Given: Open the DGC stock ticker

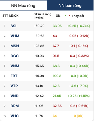Looking at the screenshot, I should coord(14,56).
